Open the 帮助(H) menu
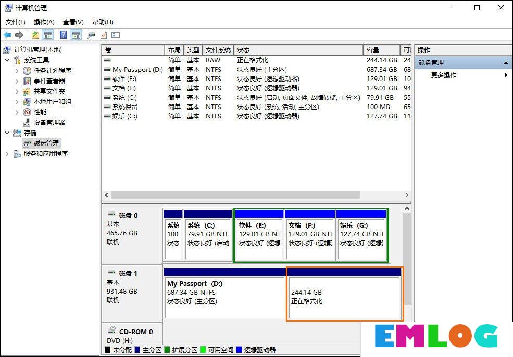Screen dimensions: 513x357 click(x=103, y=22)
